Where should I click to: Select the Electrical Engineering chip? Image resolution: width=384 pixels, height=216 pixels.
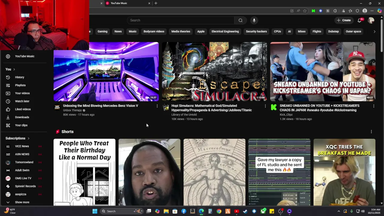click(x=225, y=31)
